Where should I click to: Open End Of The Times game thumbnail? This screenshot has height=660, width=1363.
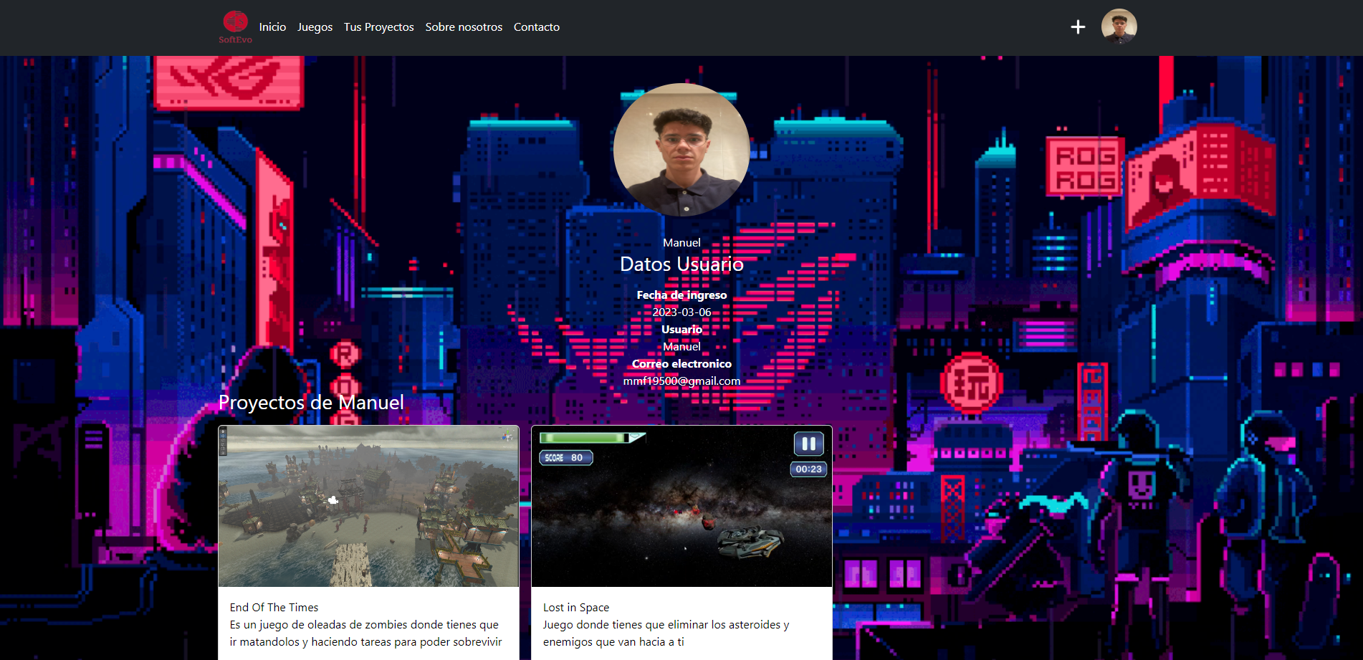(368, 507)
